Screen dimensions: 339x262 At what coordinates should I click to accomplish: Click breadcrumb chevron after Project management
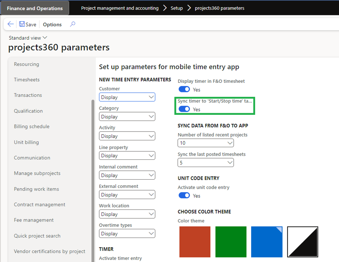165,8
